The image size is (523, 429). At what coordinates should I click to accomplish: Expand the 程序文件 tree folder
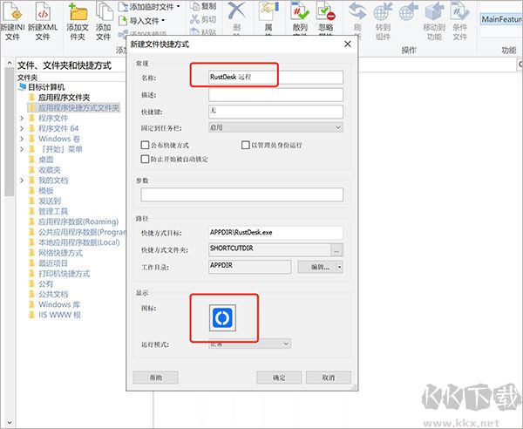pyautogui.click(x=22, y=118)
